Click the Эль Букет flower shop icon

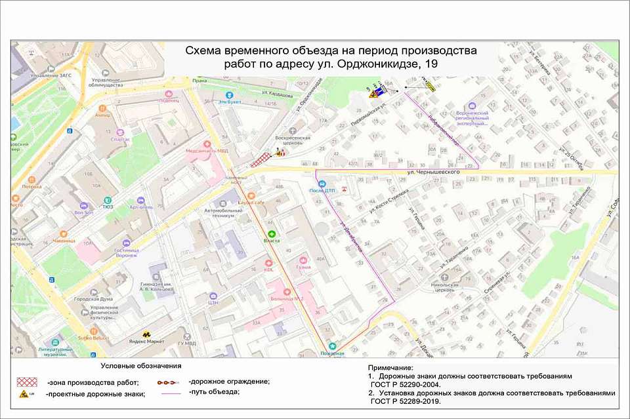230,95
